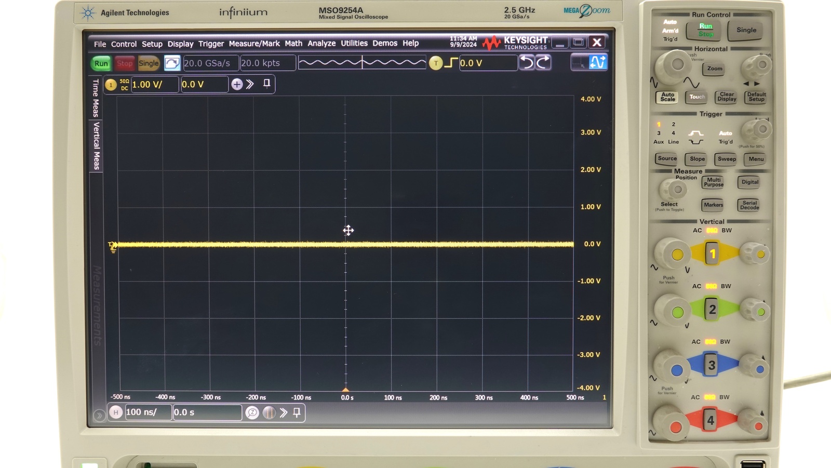
Task: Pin the horizontal settings toolbar
Action: click(x=297, y=412)
